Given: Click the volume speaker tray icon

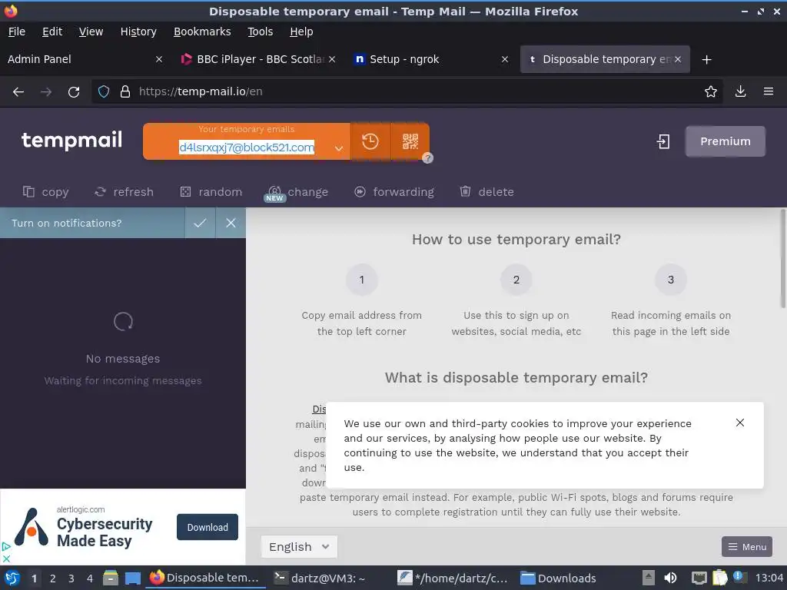Looking at the screenshot, I should (x=670, y=578).
